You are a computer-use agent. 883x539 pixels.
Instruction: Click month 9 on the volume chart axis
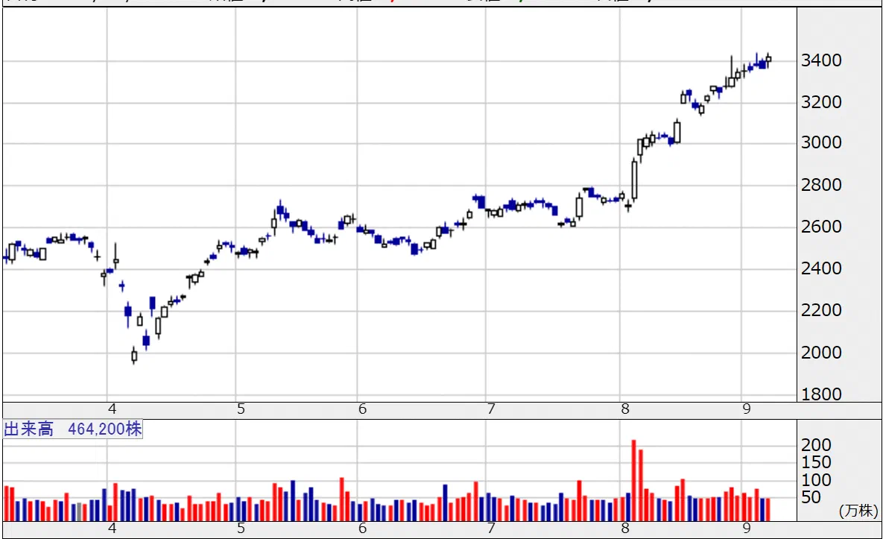747,529
